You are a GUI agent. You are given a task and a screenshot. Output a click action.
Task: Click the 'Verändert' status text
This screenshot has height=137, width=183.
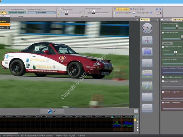[x=81, y=136]
